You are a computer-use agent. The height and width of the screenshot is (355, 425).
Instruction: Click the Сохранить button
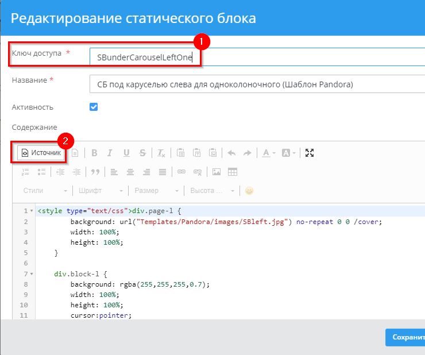point(405,337)
